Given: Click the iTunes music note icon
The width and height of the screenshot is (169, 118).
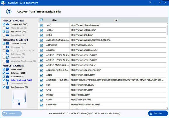Looking at the screenshot, I should [x=9, y=11].
